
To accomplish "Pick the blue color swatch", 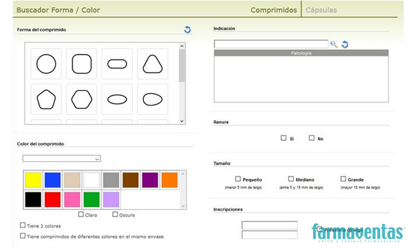I will [x=53, y=180].
